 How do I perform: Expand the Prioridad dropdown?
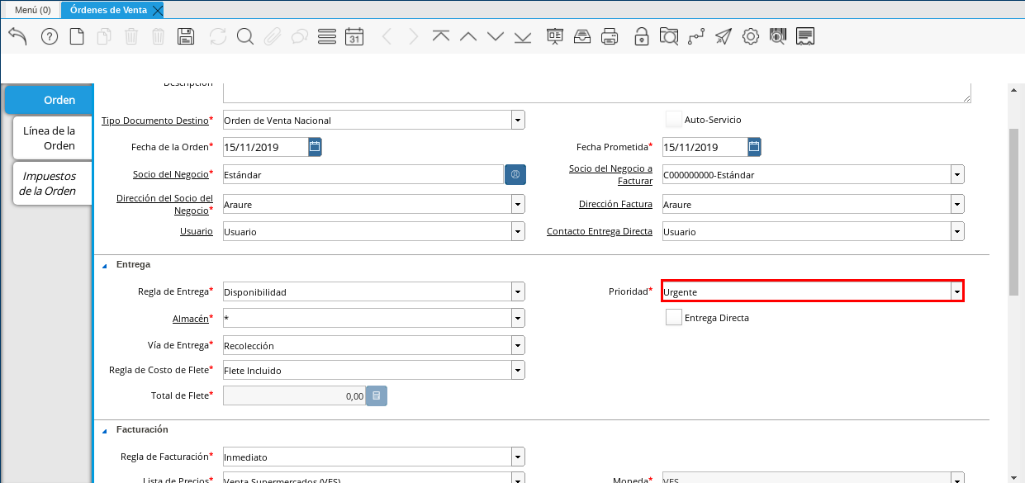click(956, 291)
